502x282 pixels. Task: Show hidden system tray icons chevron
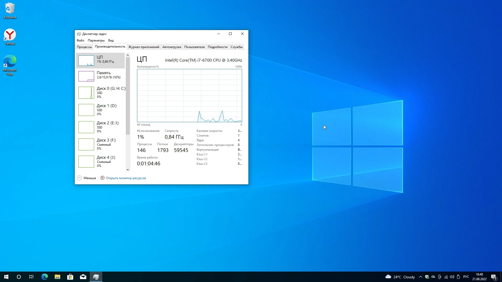[420, 277]
